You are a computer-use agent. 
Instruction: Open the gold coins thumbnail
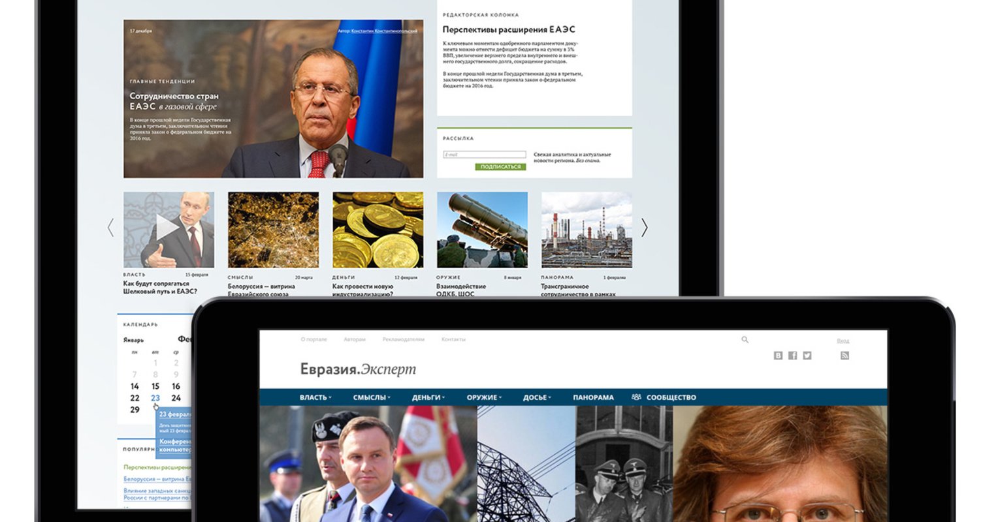click(x=378, y=230)
